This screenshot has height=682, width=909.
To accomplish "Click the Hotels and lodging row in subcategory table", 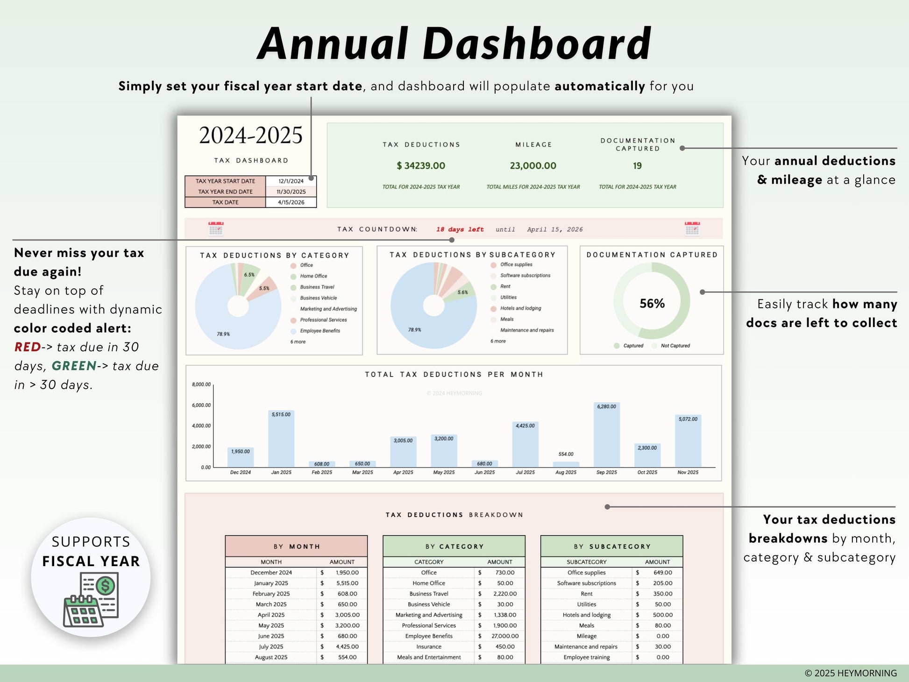I will click(x=612, y=615).
